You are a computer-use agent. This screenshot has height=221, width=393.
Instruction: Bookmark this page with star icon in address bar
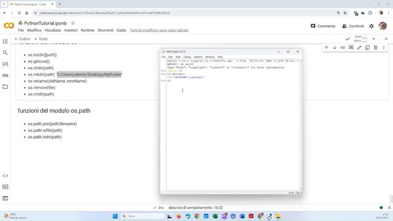pos(345,13)
